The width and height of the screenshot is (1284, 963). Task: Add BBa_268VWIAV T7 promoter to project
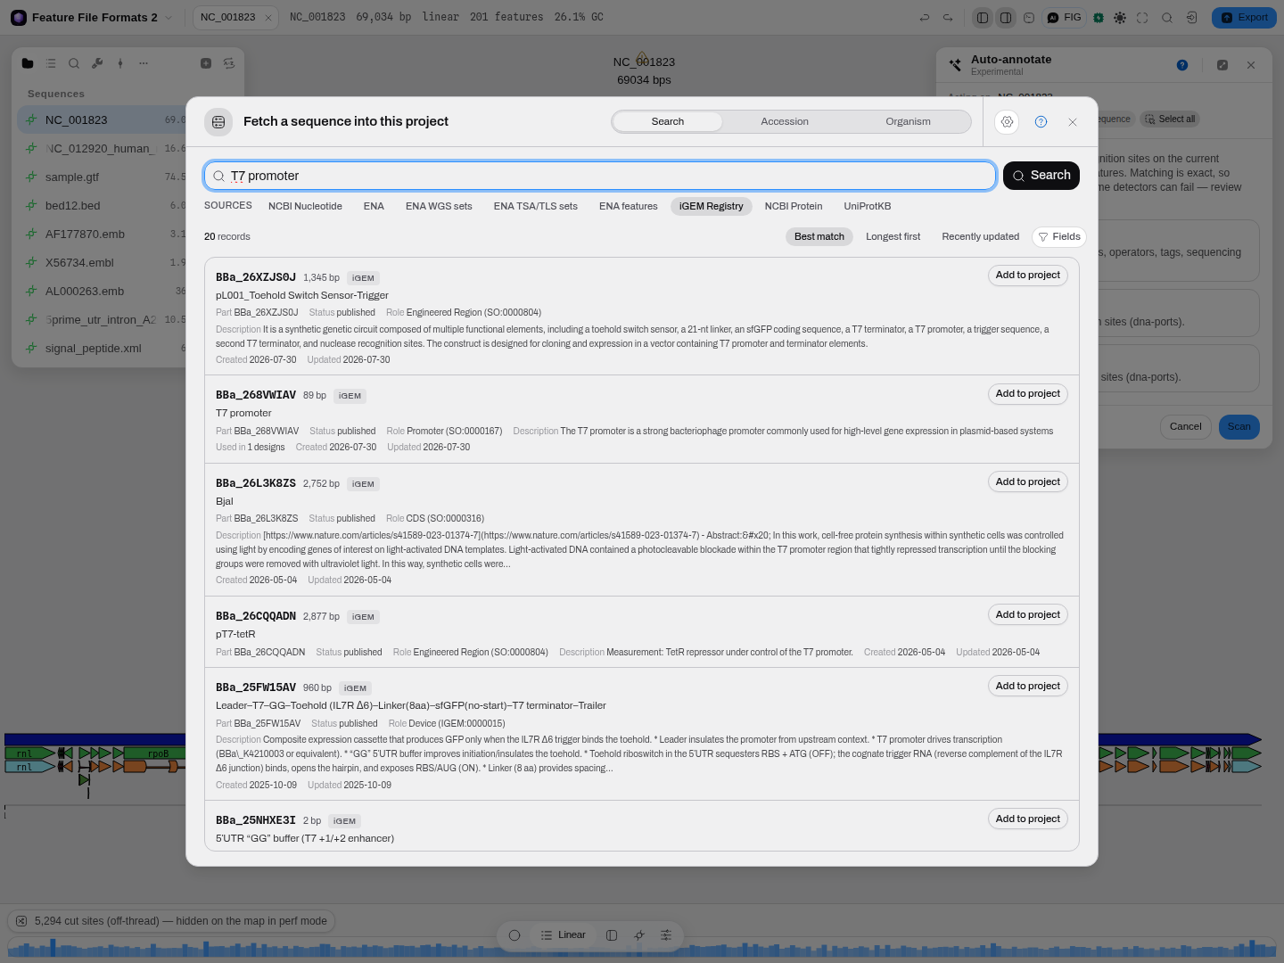1028,394
